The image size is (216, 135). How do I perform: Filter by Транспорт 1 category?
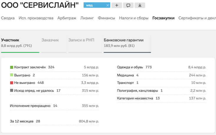(x=162, y=83)
